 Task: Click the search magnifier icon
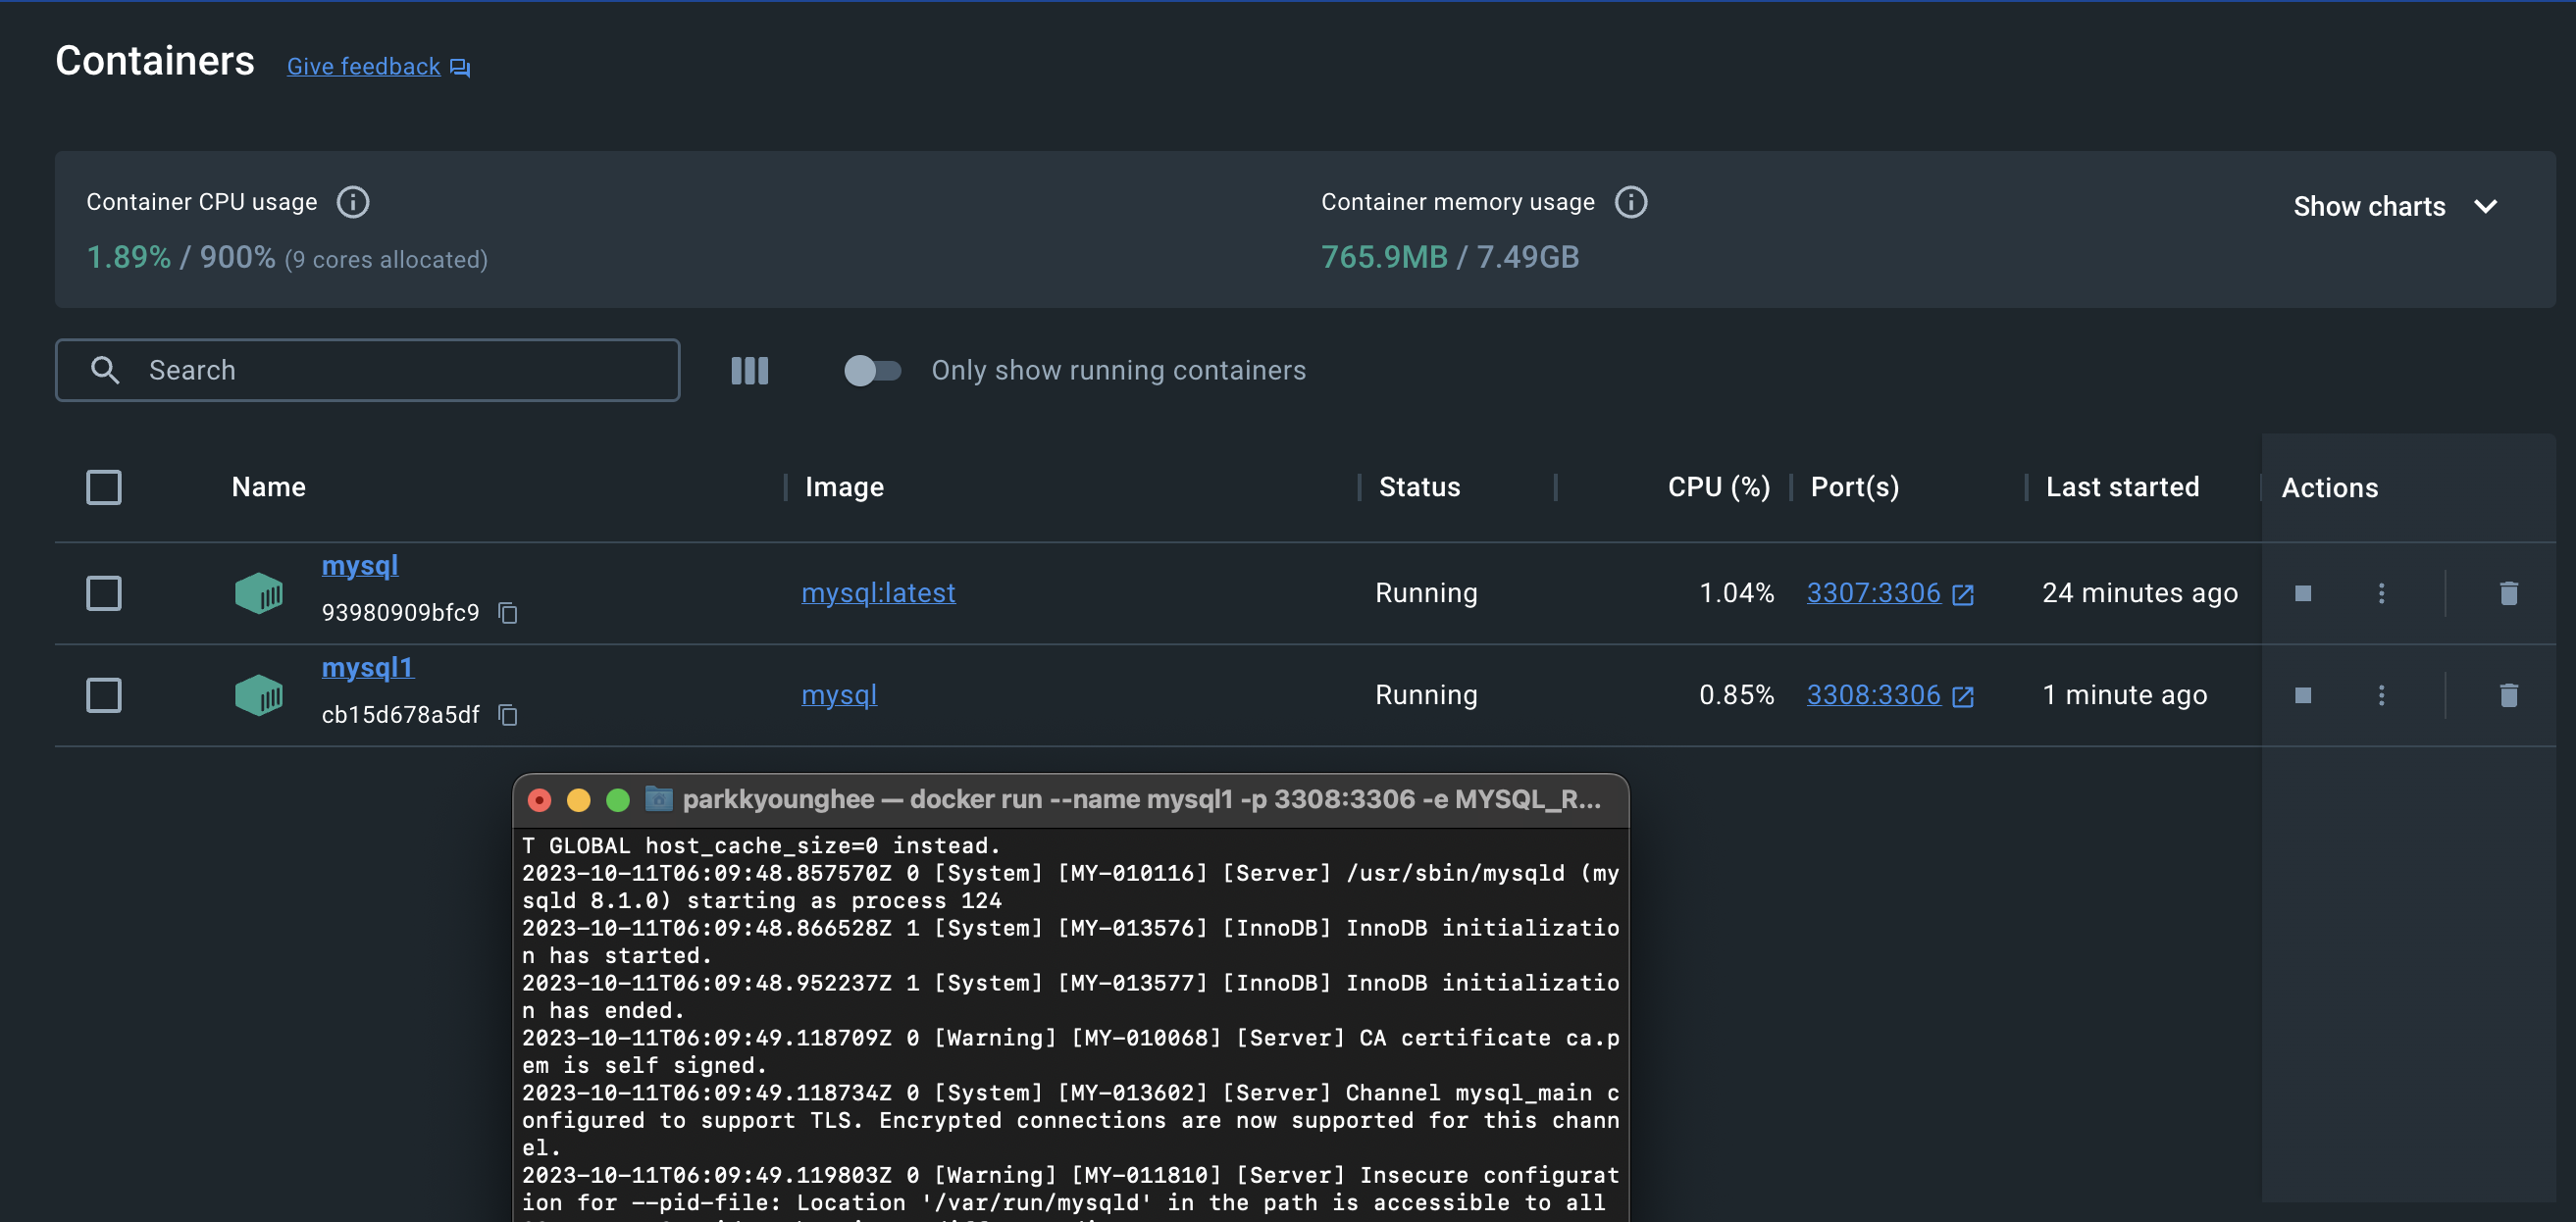pos(105,370)
